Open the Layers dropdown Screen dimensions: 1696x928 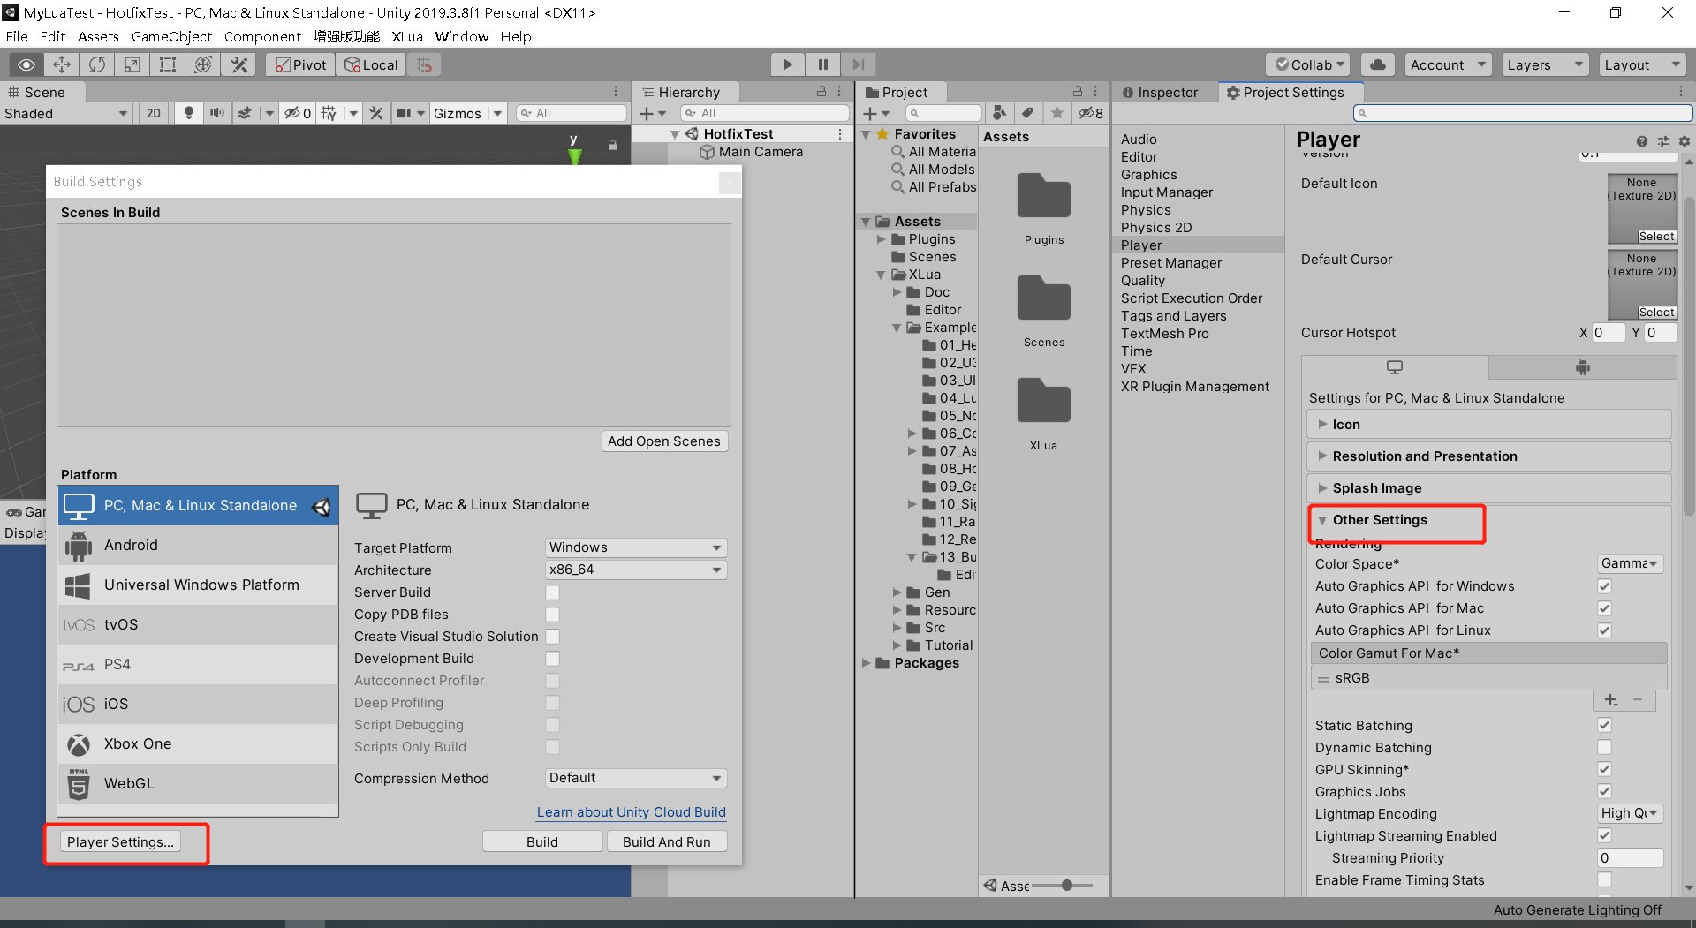click(1545, 64)
